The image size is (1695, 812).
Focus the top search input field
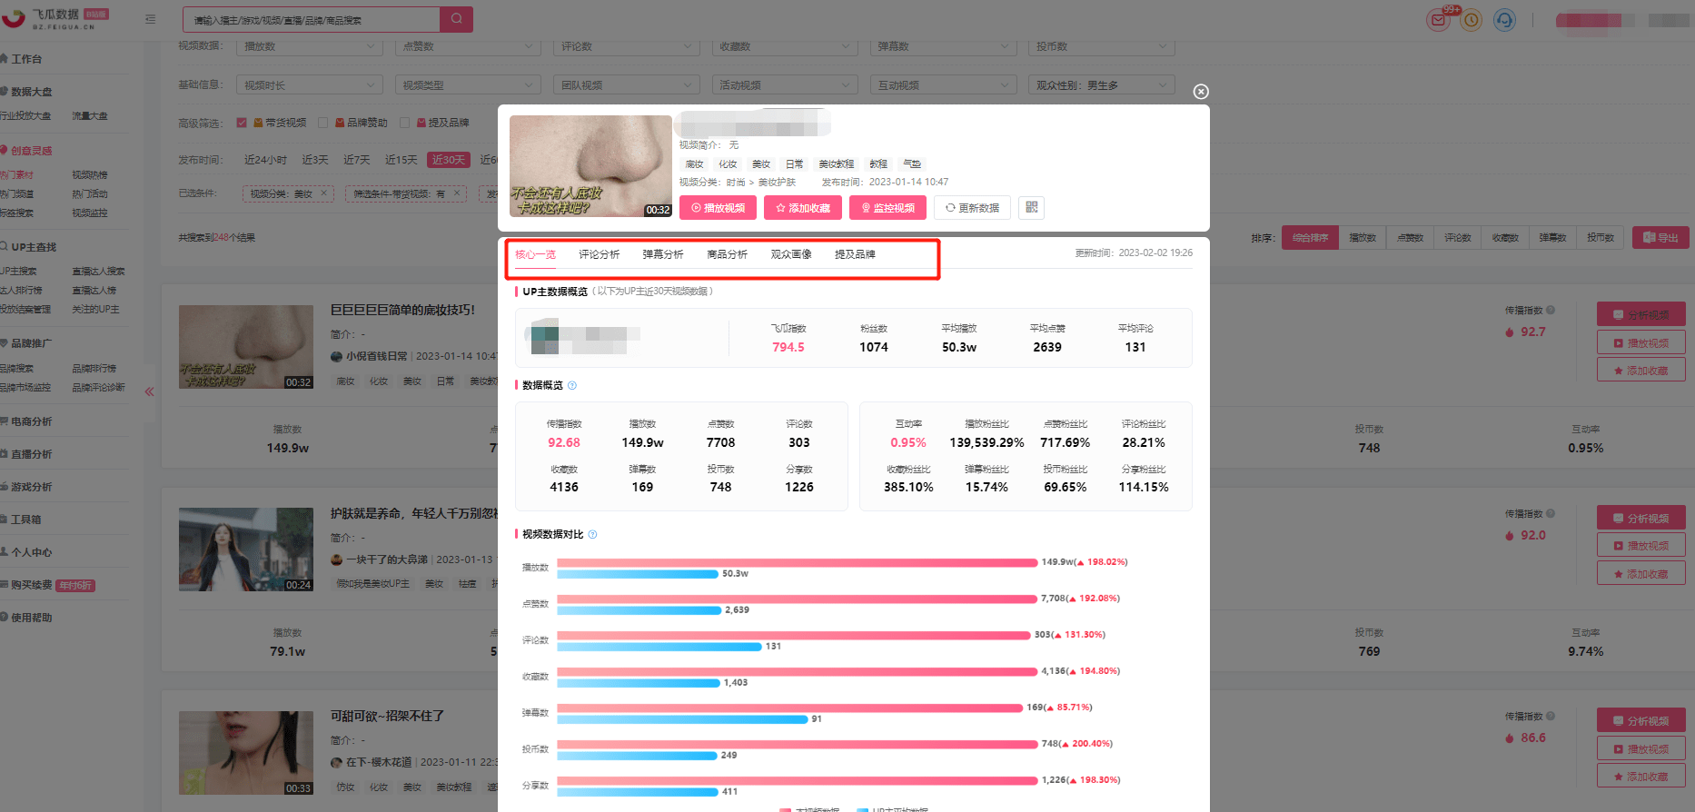(x=312, y=19)
